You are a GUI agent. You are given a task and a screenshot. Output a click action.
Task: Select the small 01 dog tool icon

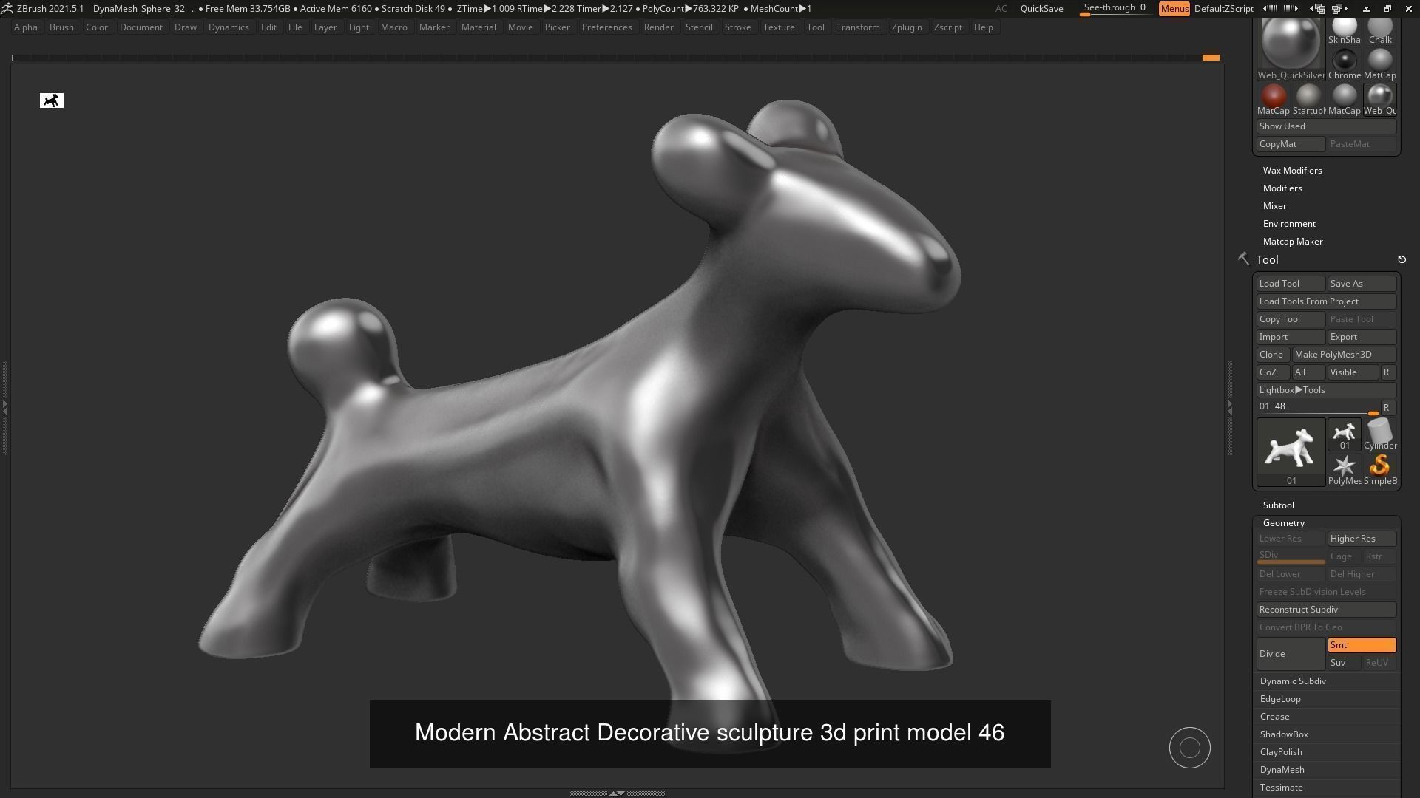coord(1344,434)
